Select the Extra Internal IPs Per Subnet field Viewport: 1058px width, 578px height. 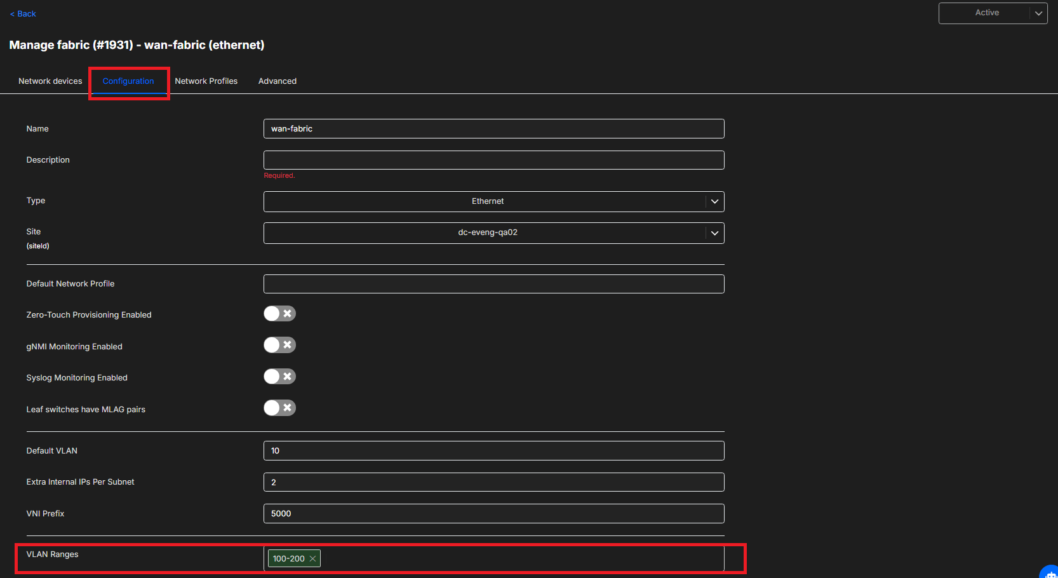pos(493,482)
